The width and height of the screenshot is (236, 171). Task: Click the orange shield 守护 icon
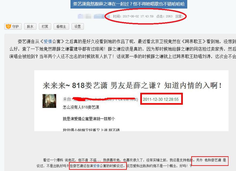coord(8,26)
